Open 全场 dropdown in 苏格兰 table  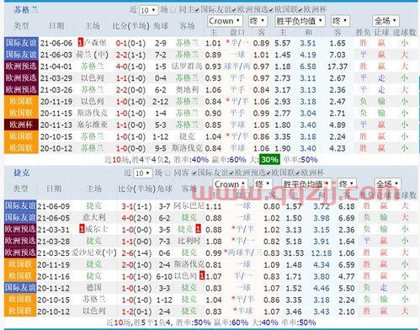tap(385, 21)
